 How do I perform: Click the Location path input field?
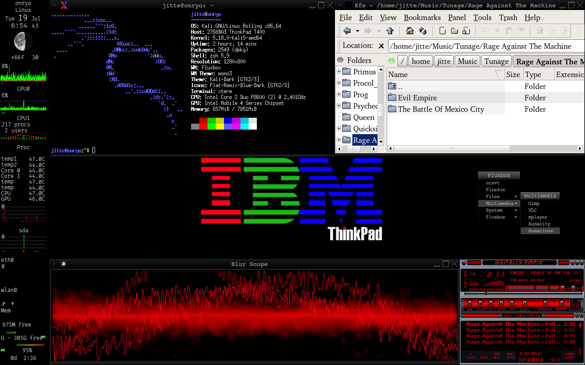(486, 46)
